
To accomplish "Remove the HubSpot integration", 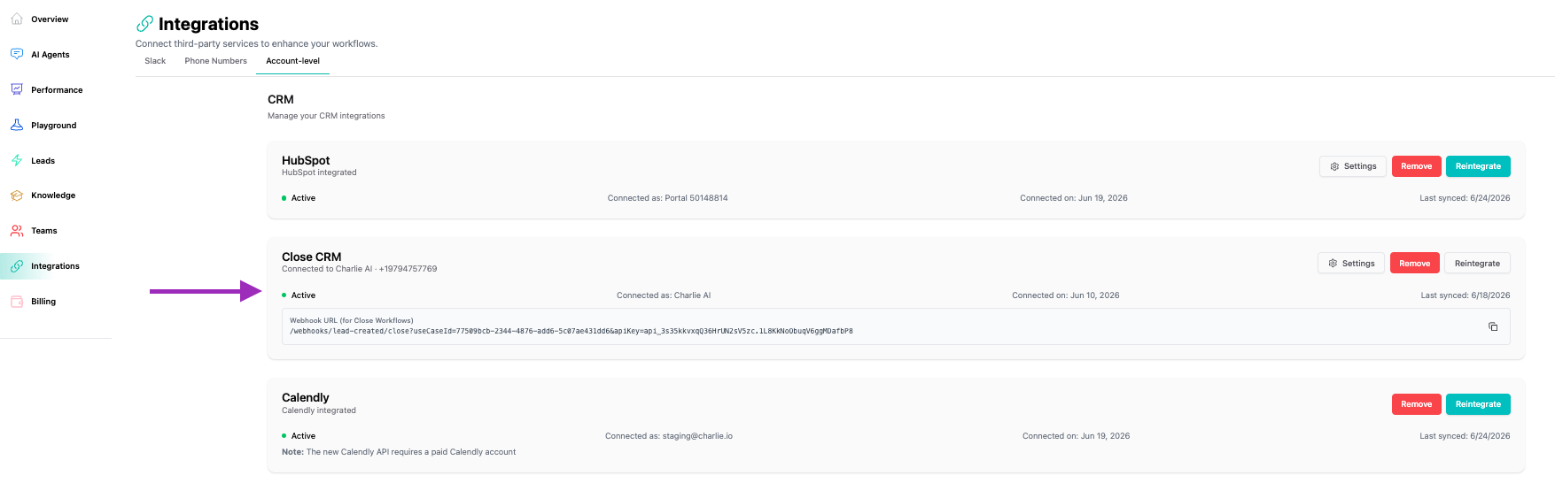I will 1416,166.
